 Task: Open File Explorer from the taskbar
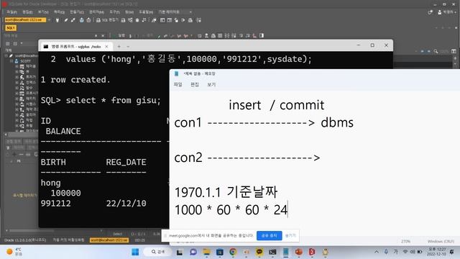click(x=206, y=252)
